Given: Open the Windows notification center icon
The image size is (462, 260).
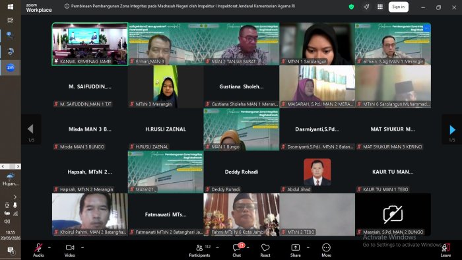Looking at the screenshot, I should pyautogui.click(x=11, y=251).
